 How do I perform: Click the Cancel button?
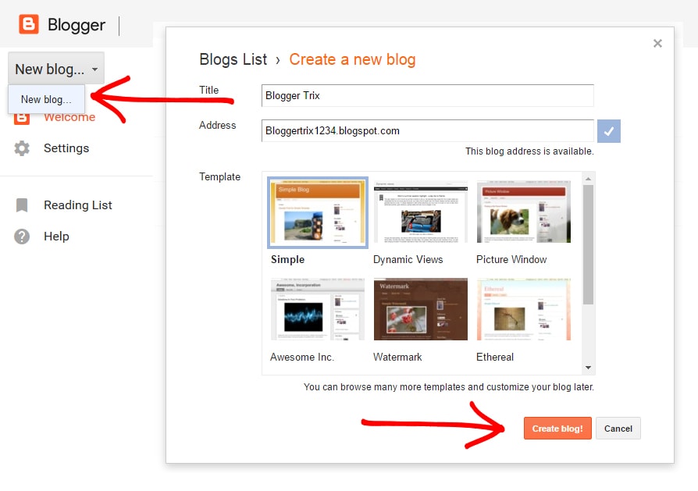coord(618,429)
